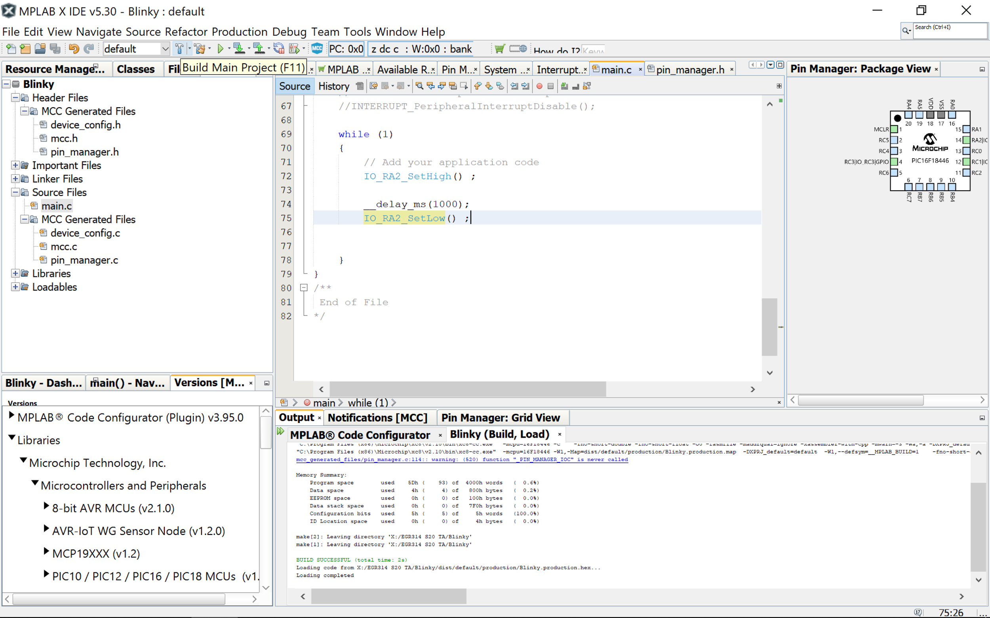Click the shopping cart microchipDIRECT icon
The image size is (990, 618).
pos(500,49)
